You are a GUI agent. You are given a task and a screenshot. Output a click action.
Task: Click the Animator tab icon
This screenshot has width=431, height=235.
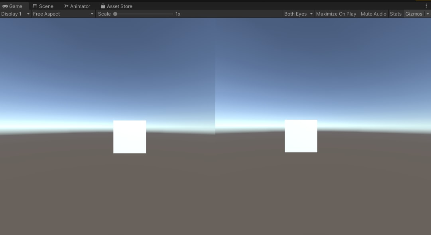[x=66, y=6]
